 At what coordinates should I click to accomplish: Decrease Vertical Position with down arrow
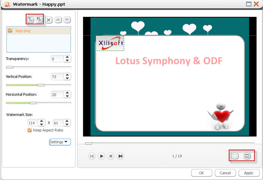[67, 78]
